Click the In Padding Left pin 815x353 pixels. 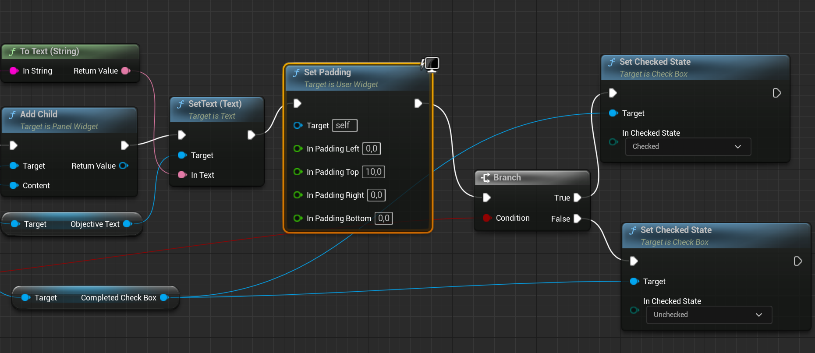[298, 148]
